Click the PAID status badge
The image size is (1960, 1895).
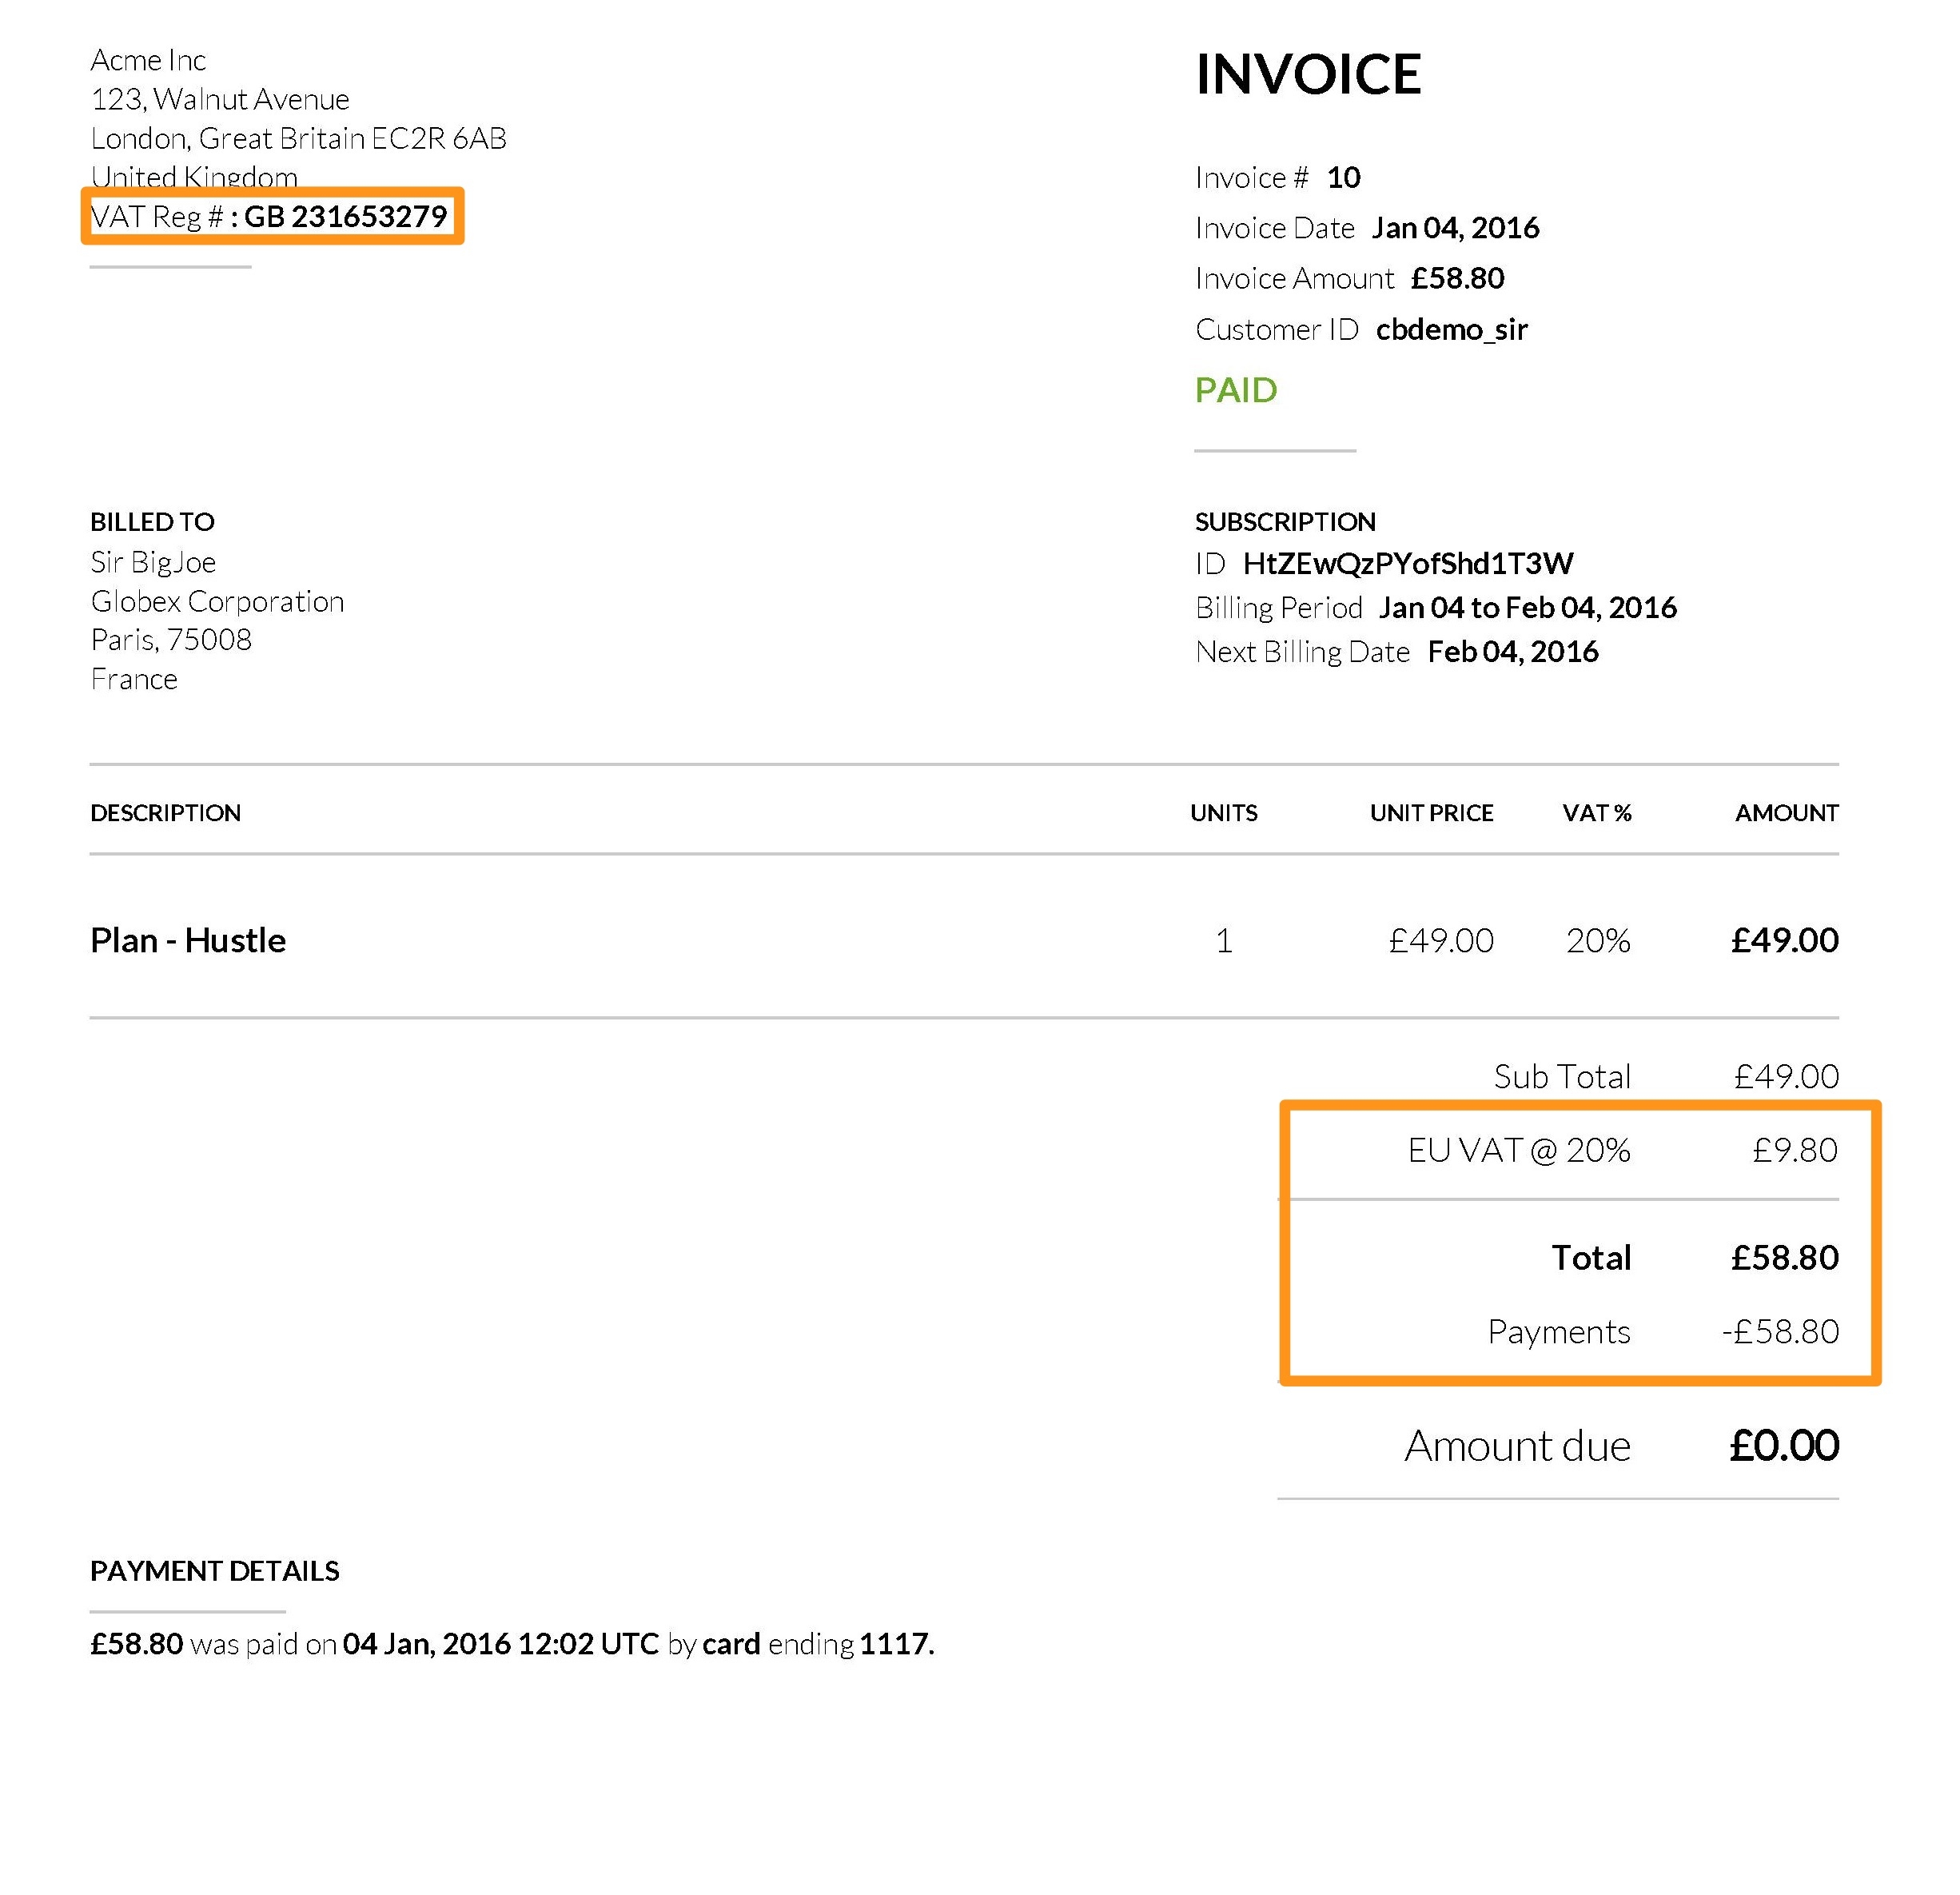click(1236, 387)
